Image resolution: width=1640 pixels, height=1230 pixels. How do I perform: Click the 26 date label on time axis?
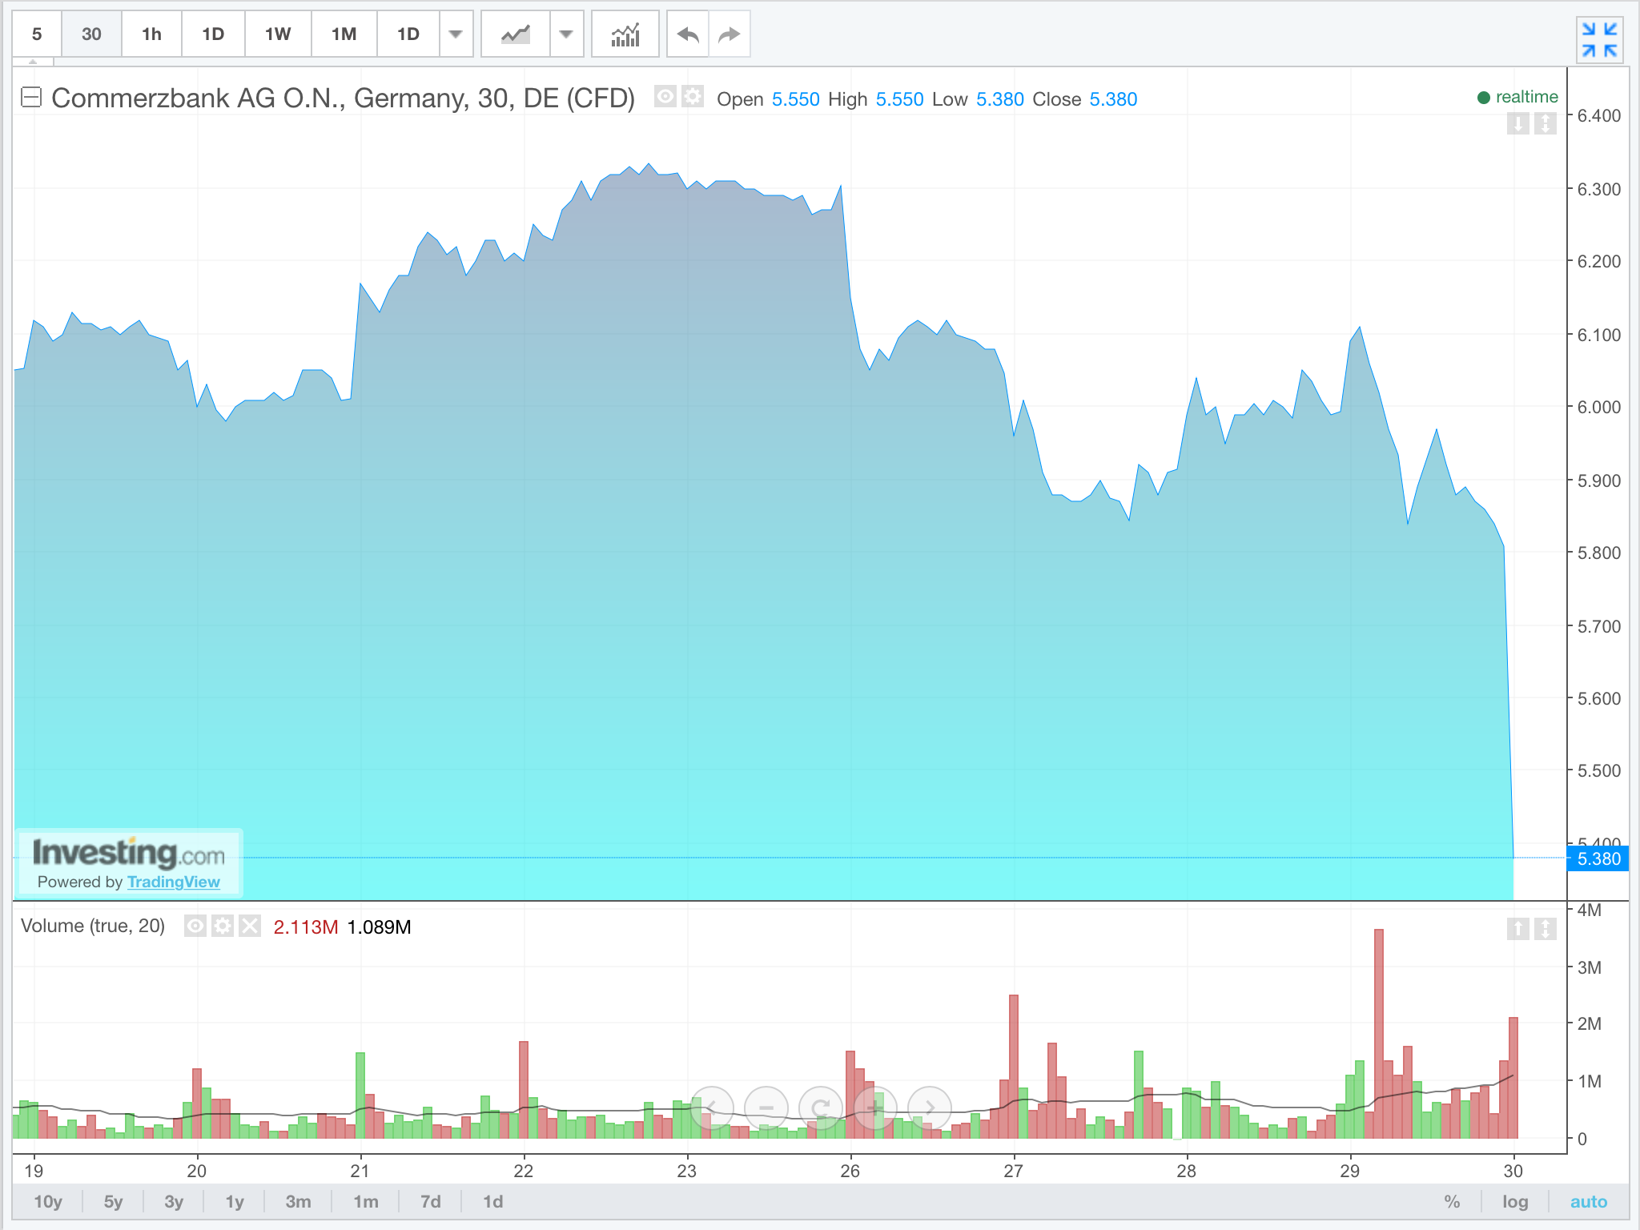pos(850,1171)
